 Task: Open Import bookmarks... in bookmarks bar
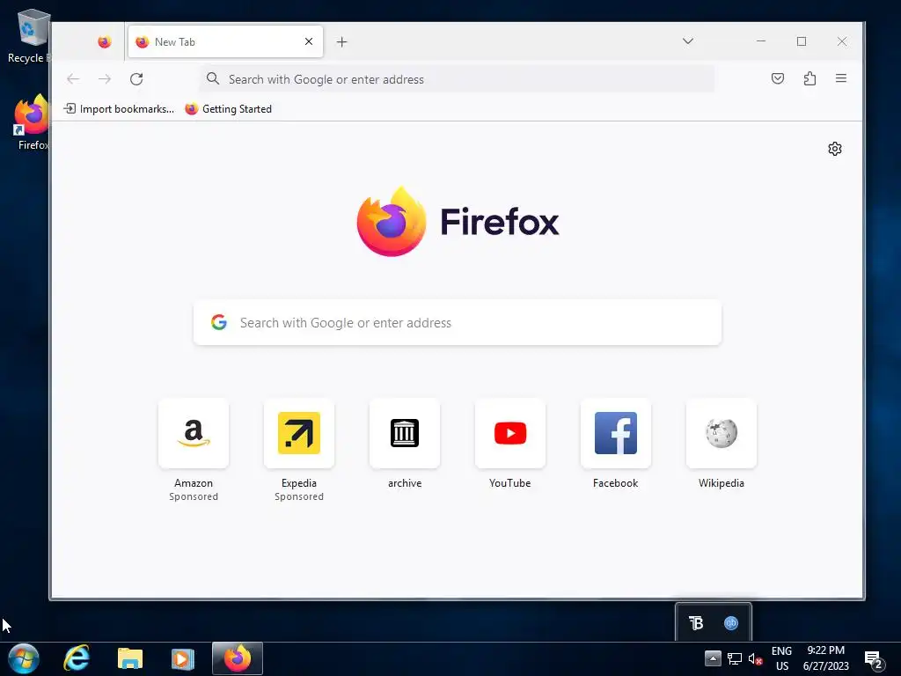coord(119,108)
